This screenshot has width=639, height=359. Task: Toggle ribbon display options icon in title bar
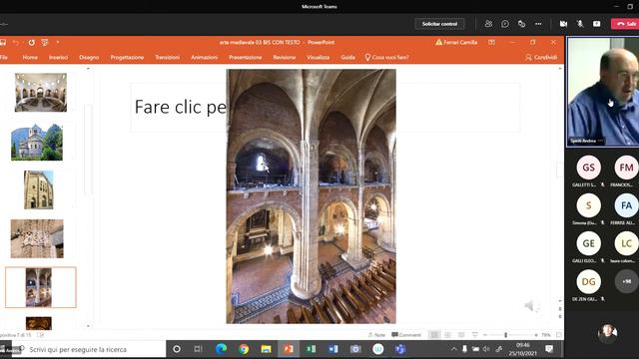(x=491, y=42)
